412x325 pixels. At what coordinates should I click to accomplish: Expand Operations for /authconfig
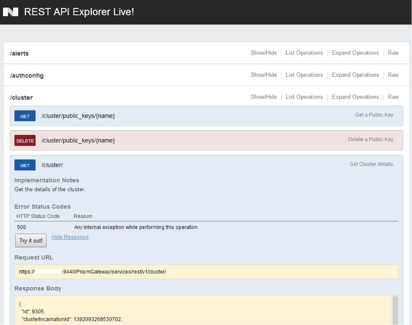click(x=355, y=75)
